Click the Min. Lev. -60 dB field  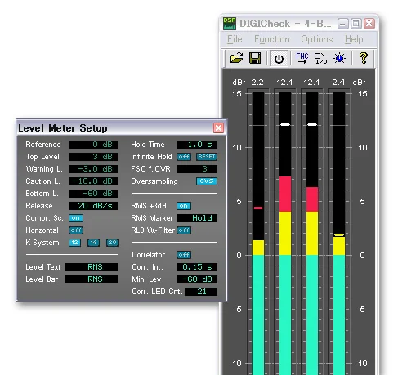coord(197,279)
